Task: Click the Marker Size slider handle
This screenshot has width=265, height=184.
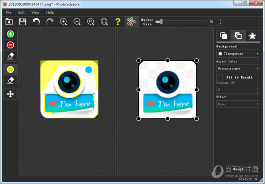Action: click(x=157, y=22)
